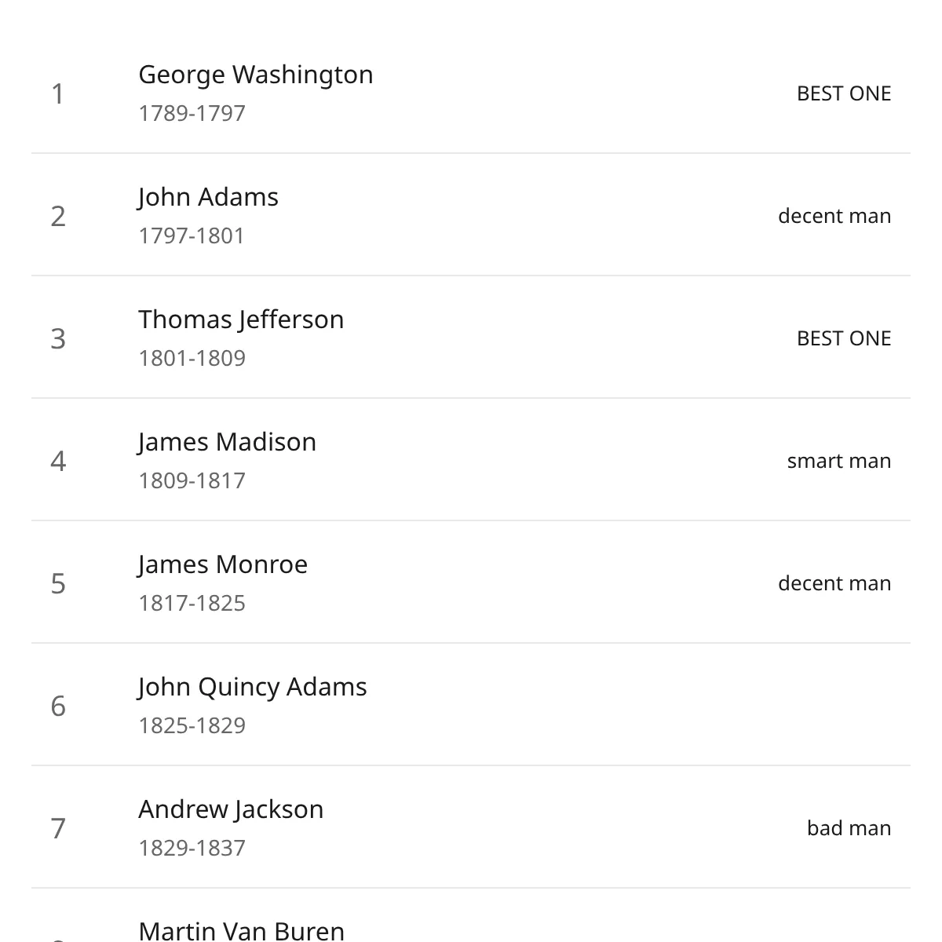Click the 1825-1829 term dates
Image resolution: width=942 pixels, height=942 pixels.
pyautogui.click(x=192, y=725)
